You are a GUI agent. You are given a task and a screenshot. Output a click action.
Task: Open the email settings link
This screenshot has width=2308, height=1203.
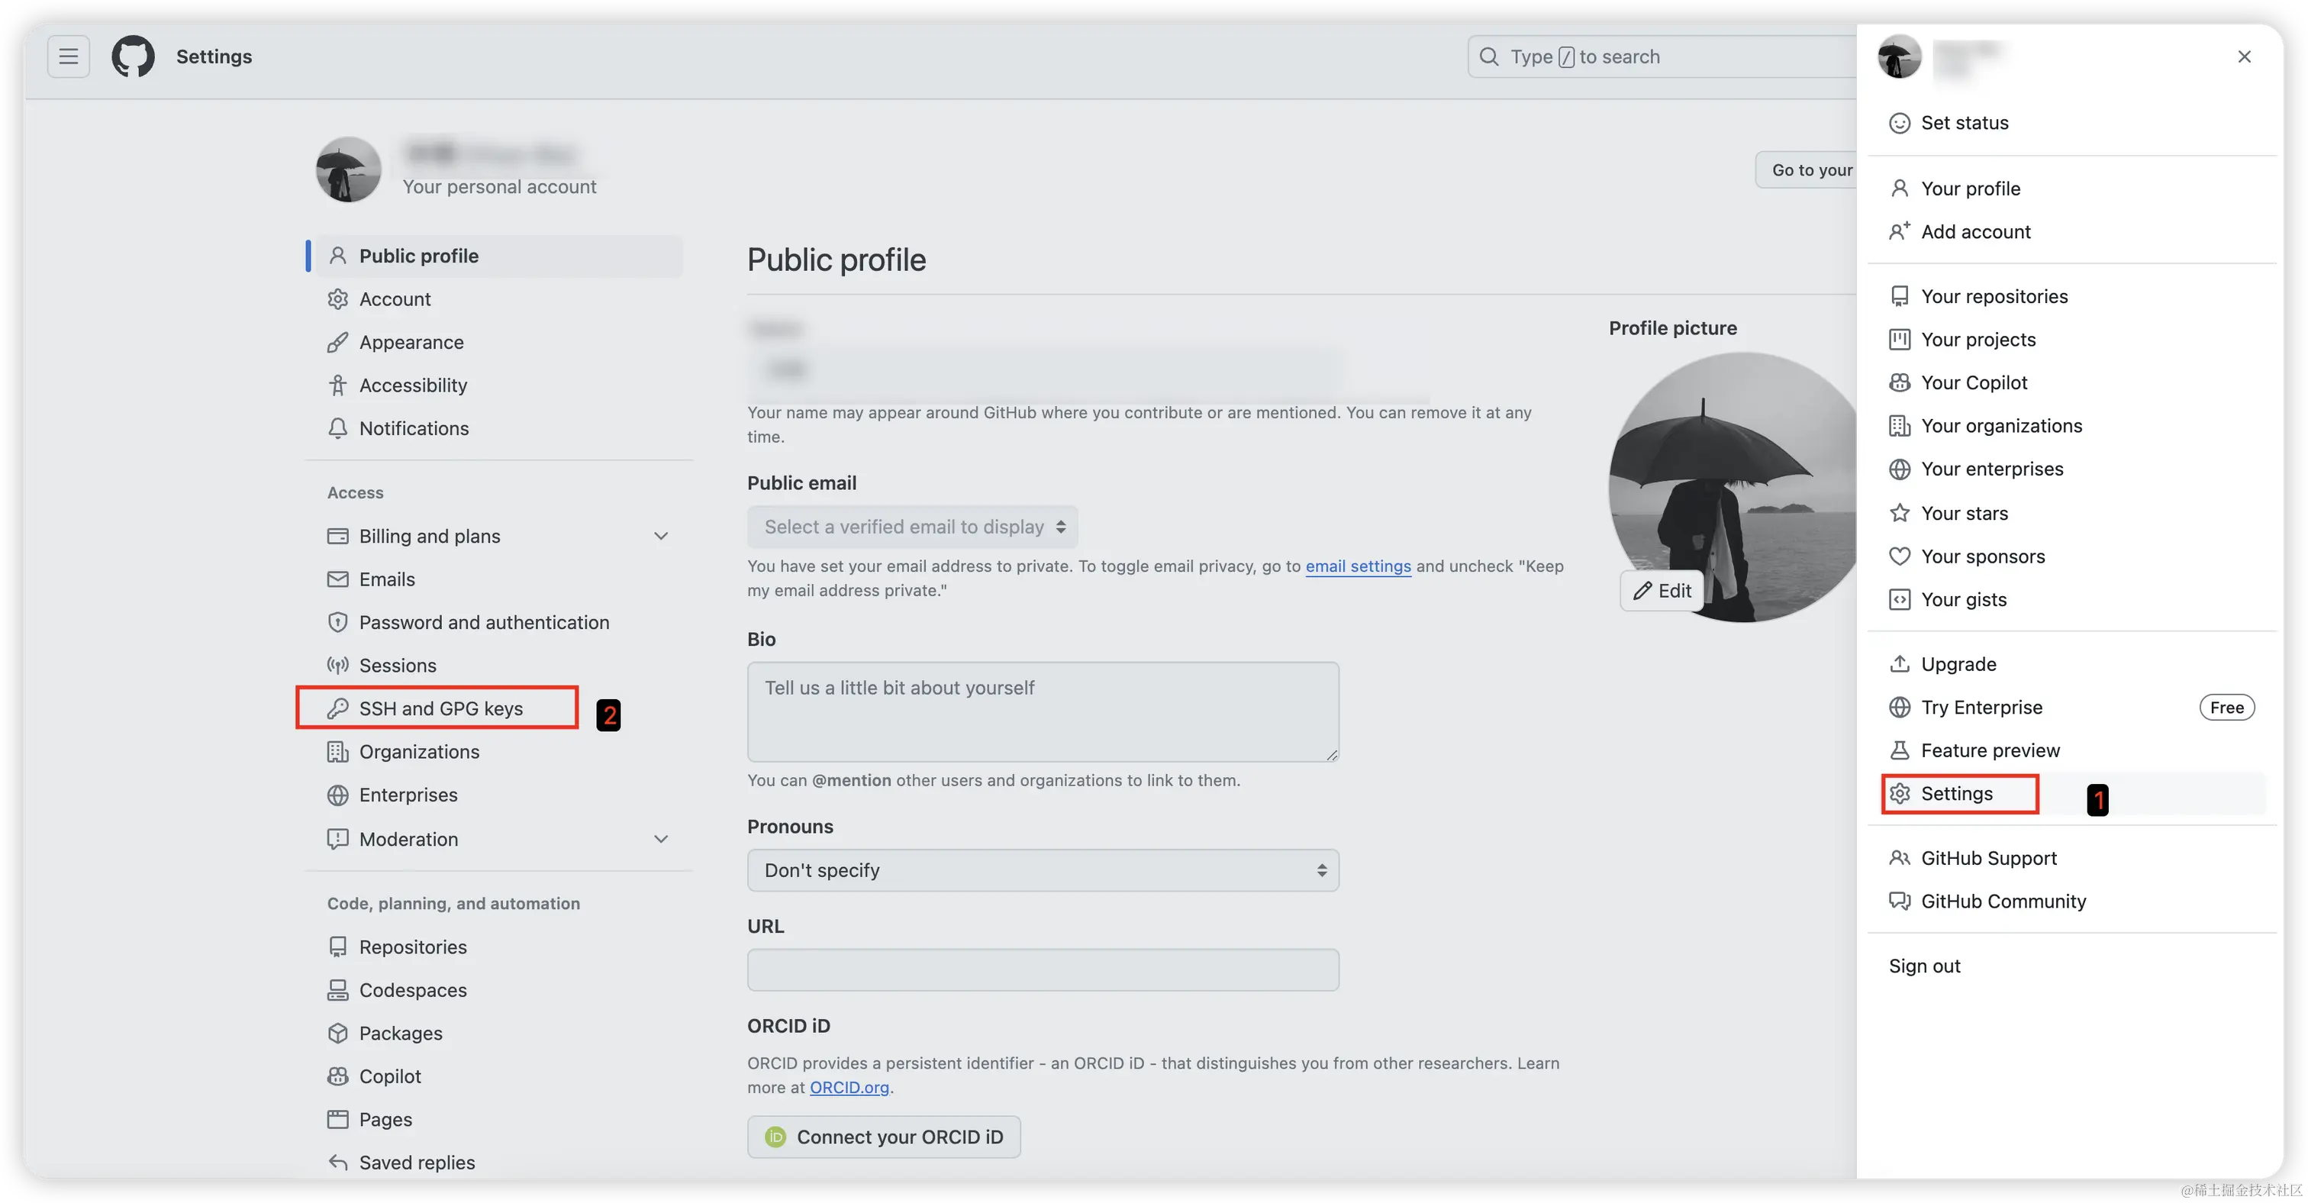pos(1357,566)
